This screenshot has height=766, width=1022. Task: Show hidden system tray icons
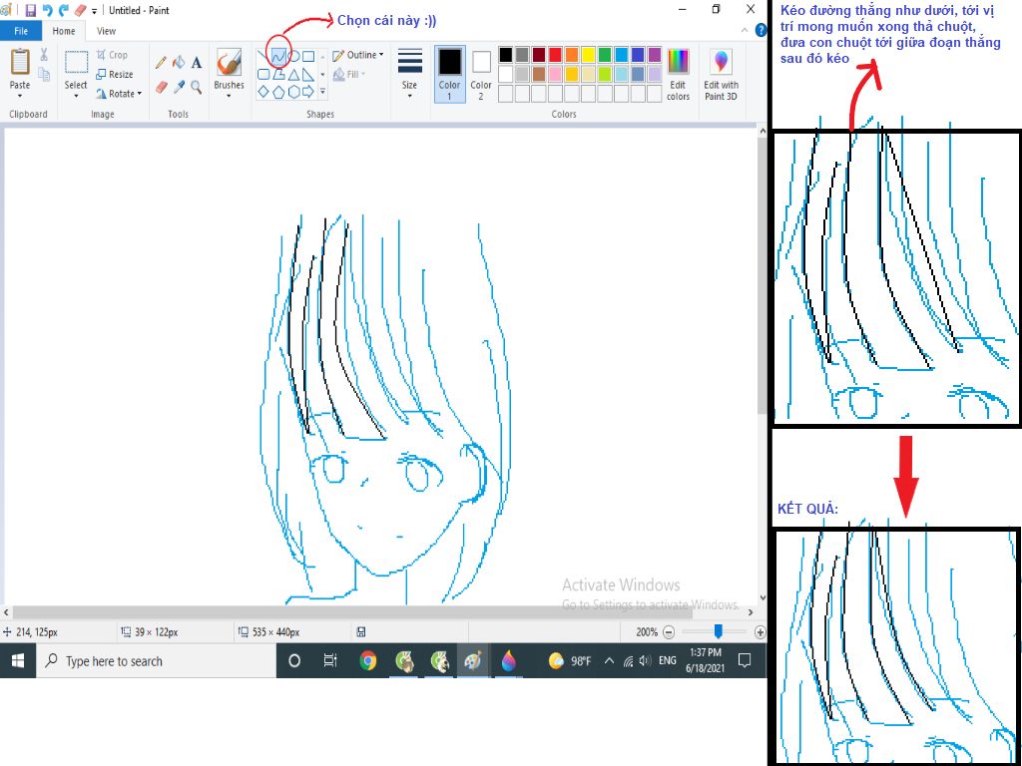[x=609, y=661]
